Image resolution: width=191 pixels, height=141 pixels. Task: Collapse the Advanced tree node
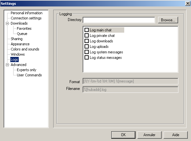tap(7, 65)
